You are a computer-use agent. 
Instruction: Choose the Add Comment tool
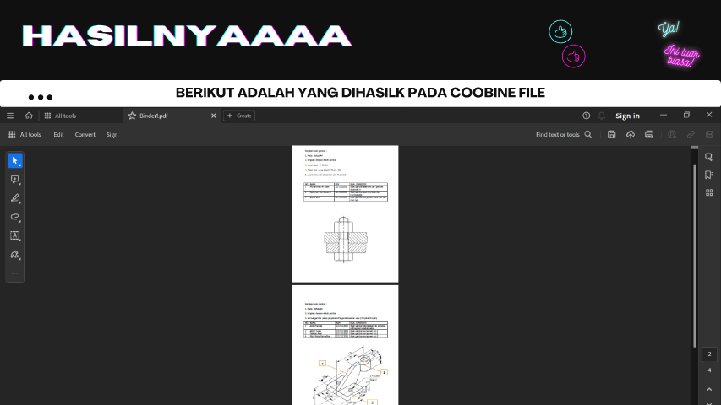14,180
